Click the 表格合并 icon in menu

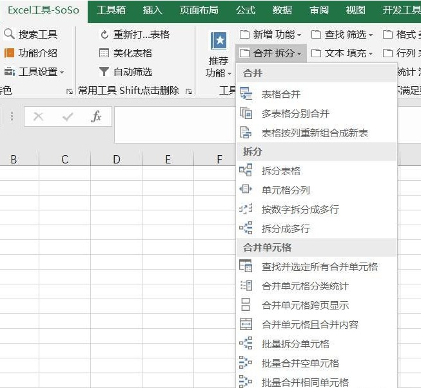tap(246, 94)
